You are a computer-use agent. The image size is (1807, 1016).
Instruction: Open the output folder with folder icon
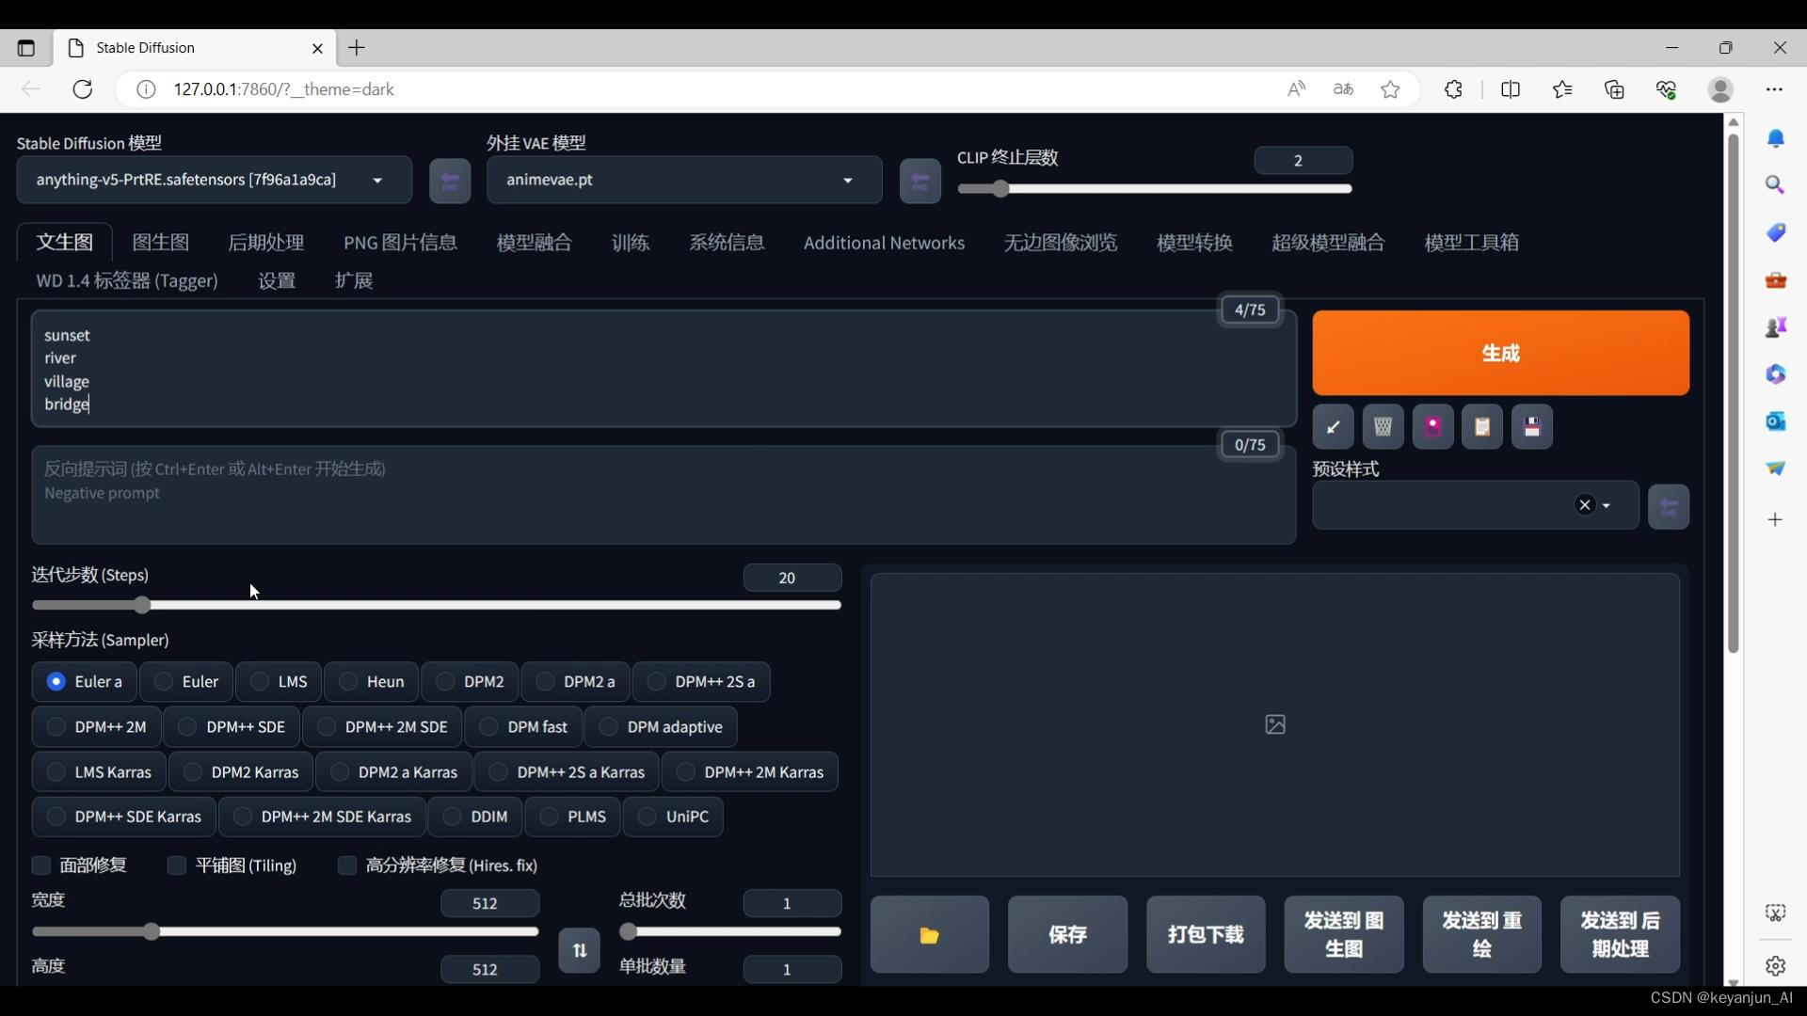pyautogui.click(x=929, y=935)
